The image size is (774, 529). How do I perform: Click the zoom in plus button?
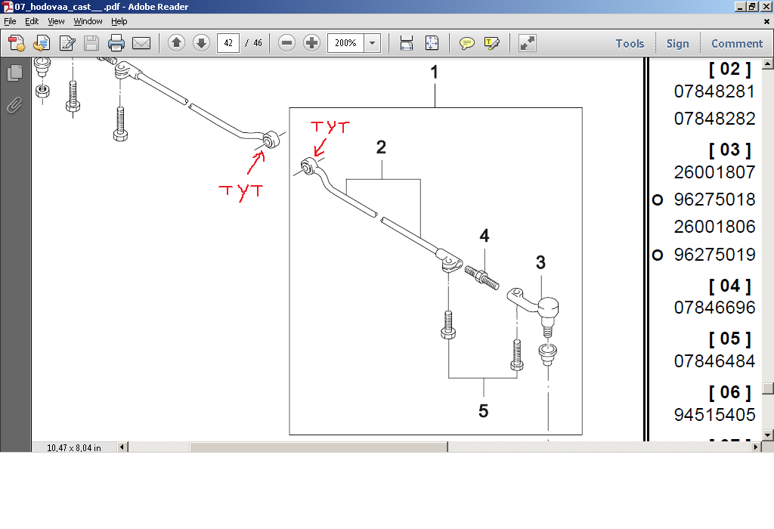click(x=311, y=43)
